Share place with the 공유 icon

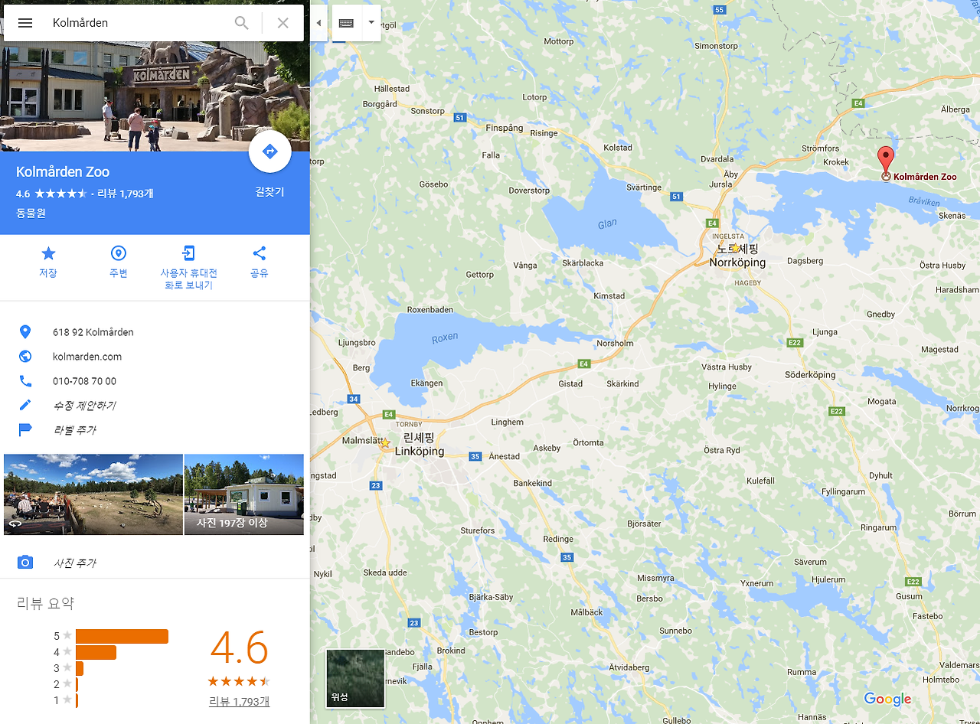(260, 262)
